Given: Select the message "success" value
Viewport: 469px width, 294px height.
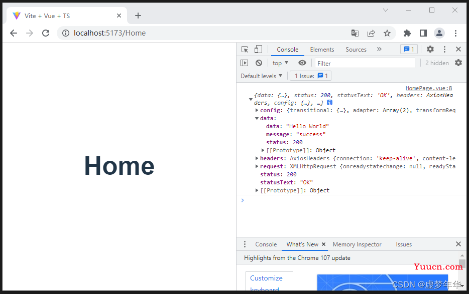Looking at the screenshot, I should coord(310,134).
